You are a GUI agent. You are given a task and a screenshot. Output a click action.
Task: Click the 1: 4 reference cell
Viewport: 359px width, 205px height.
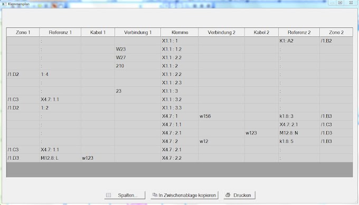[60, 74]
